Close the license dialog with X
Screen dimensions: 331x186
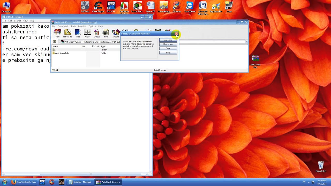[176, 34]
